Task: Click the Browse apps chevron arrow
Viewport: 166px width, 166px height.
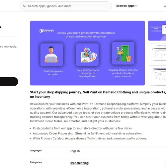Action: [136, 6]
